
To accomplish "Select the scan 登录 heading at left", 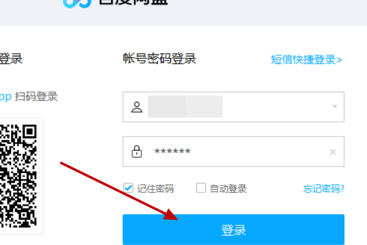I will coord(11,59).
